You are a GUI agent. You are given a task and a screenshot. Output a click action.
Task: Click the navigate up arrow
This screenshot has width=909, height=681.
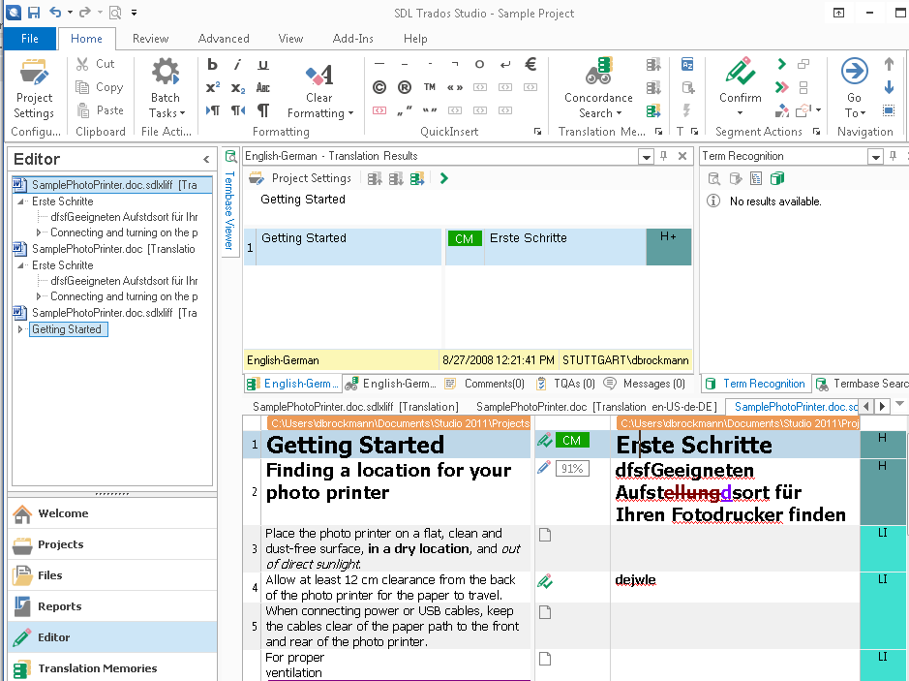(x=889, y=64)
